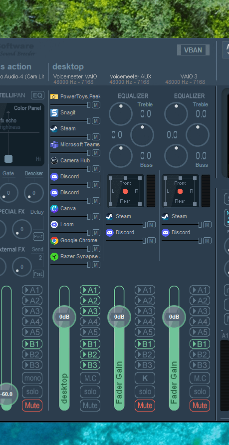Viewport: 229px width, 445px height.
Task: Mute Snagit with its M button
Action: [x=96, y=121]
